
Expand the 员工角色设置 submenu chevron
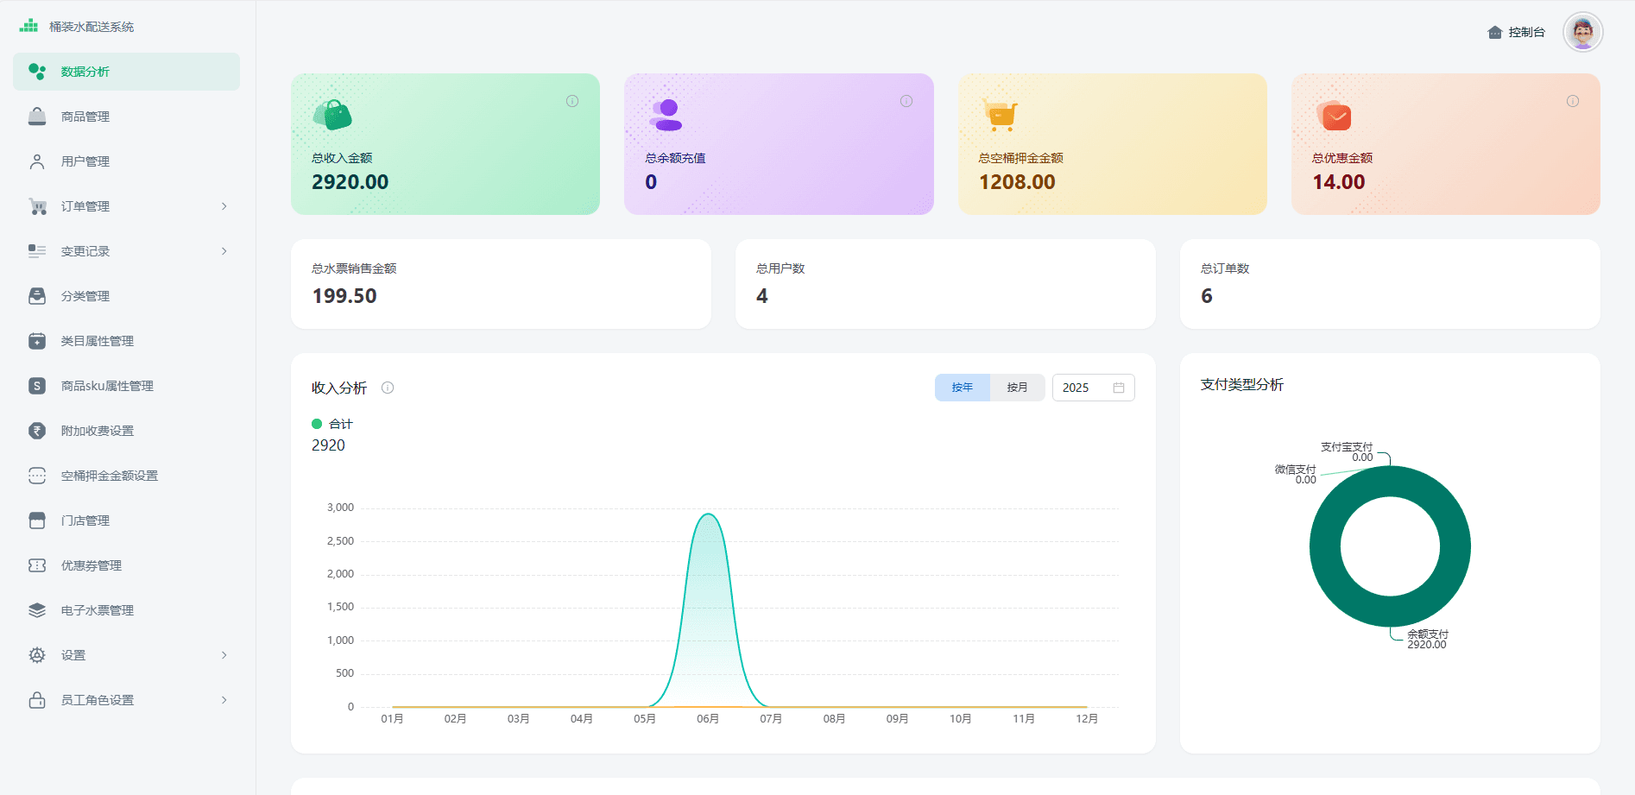pyautogui.click(x=224, y=700)
